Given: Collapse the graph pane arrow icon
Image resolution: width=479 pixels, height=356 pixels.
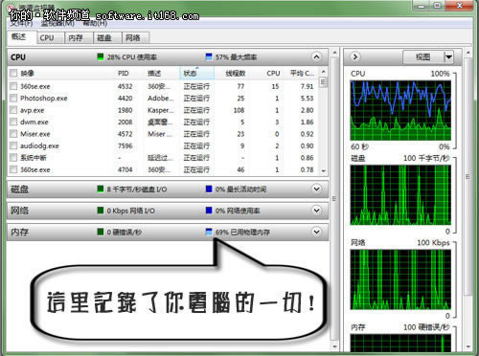Looking at the screenshot, I should (355, 57).
